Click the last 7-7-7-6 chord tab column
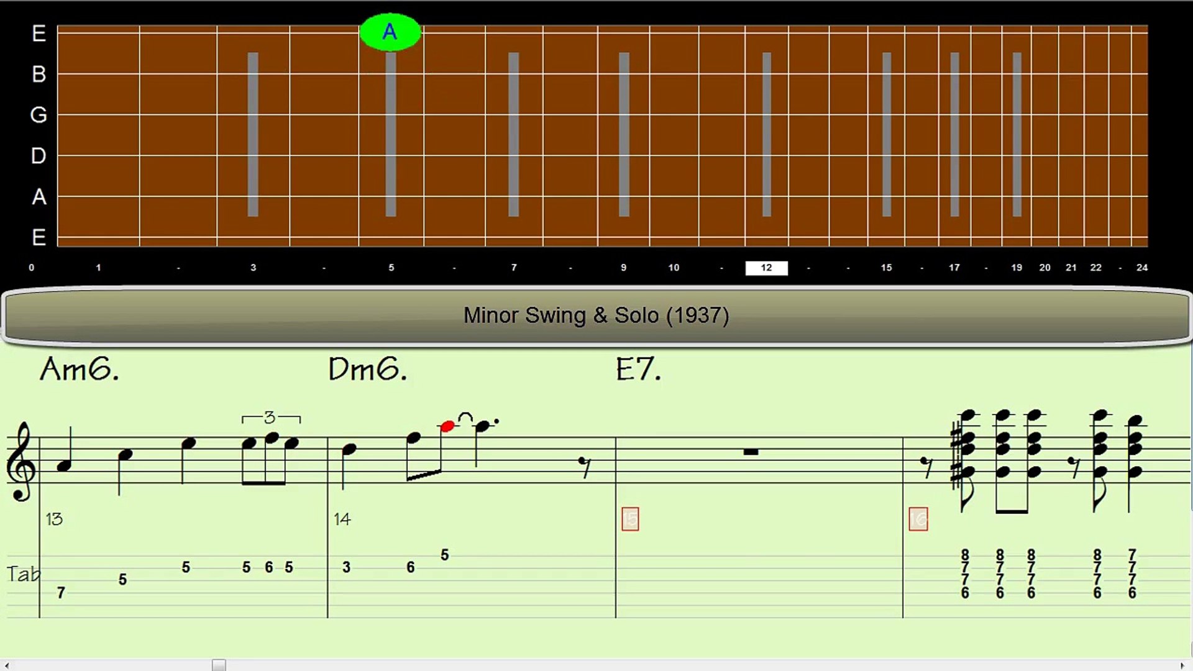The height and width of the screenshot is (671, 1193). tap(1132, 574)
